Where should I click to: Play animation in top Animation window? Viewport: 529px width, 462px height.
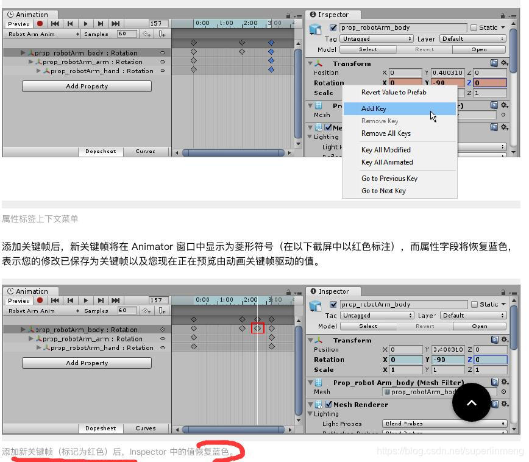tap(85, 24)
